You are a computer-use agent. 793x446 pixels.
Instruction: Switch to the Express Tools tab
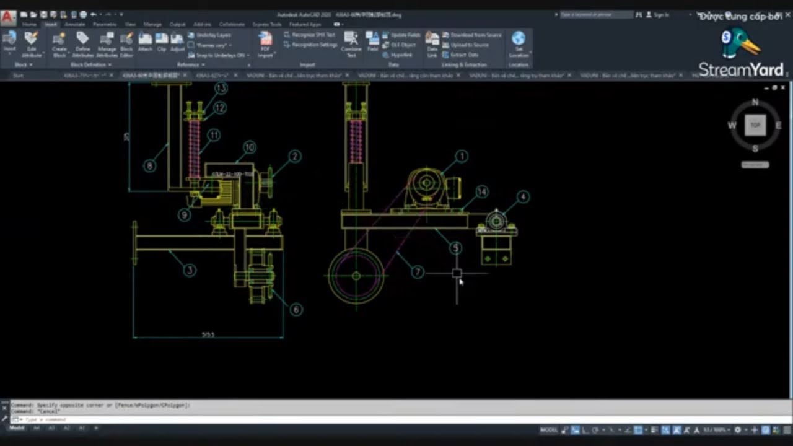266,24
